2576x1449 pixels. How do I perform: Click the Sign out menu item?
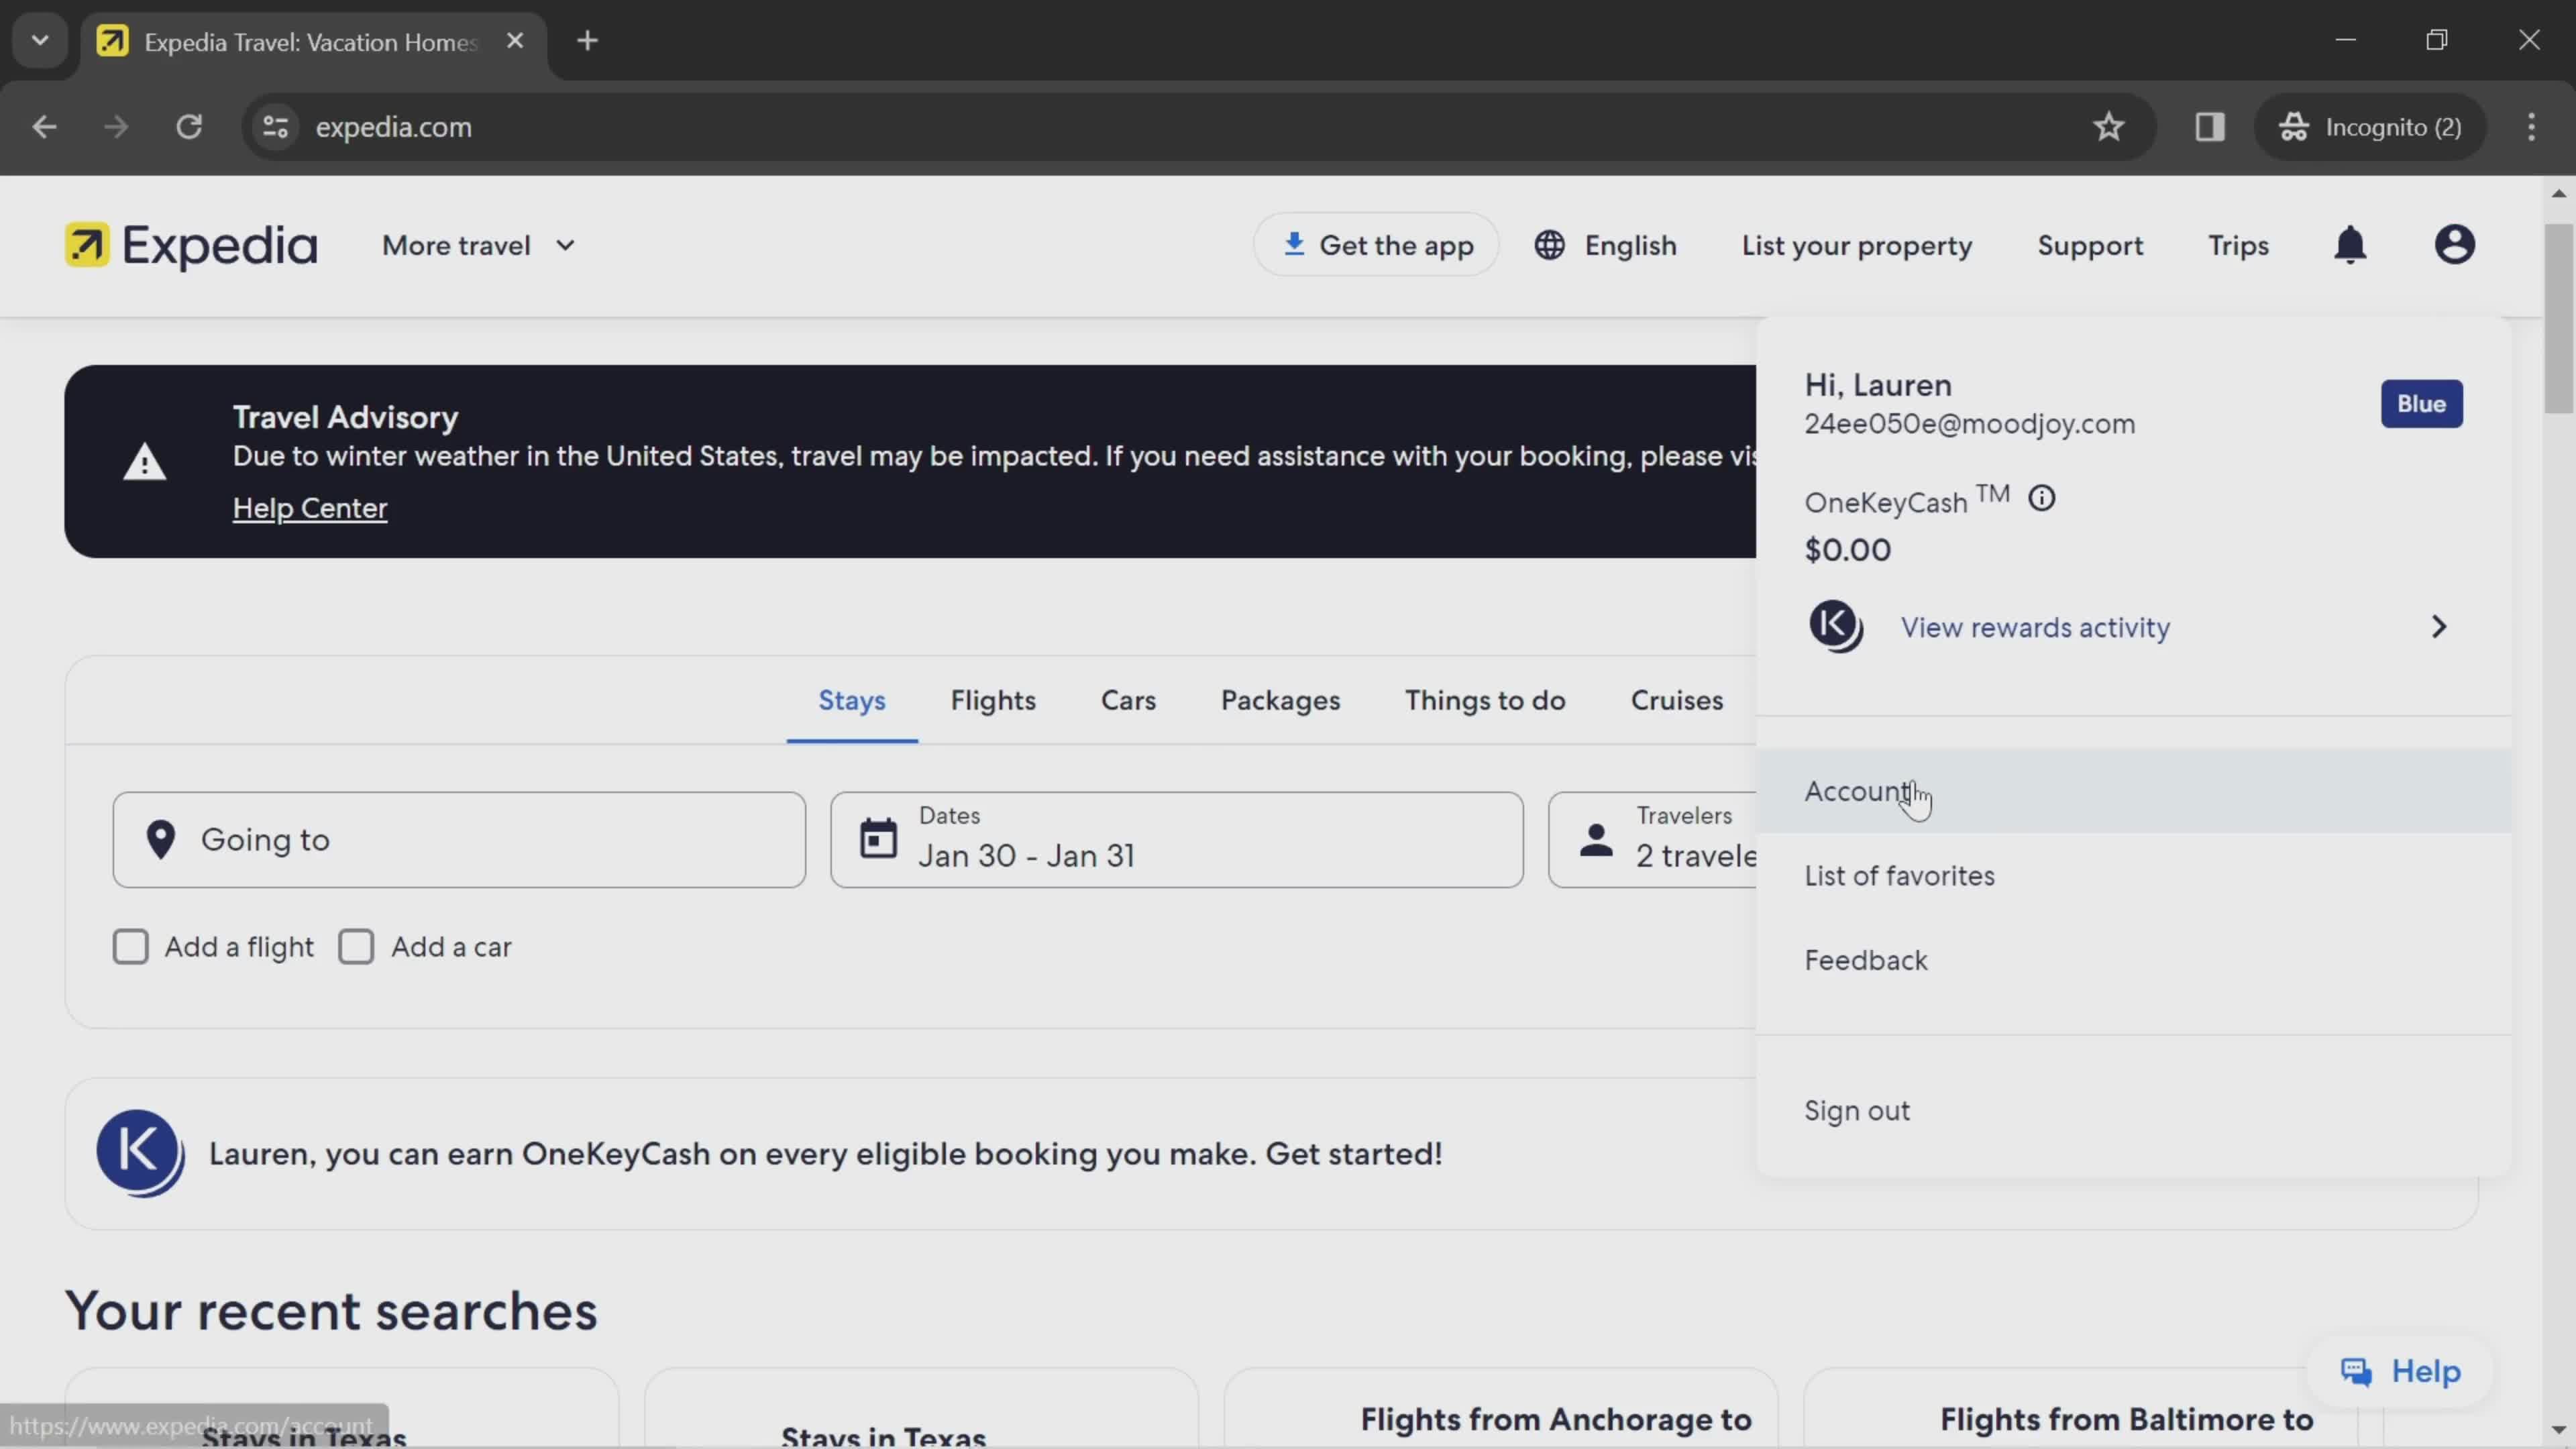[x=1856, y=1110]
